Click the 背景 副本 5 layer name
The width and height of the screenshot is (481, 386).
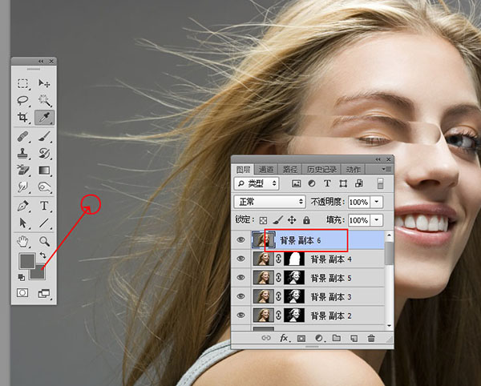pos(331,277)
